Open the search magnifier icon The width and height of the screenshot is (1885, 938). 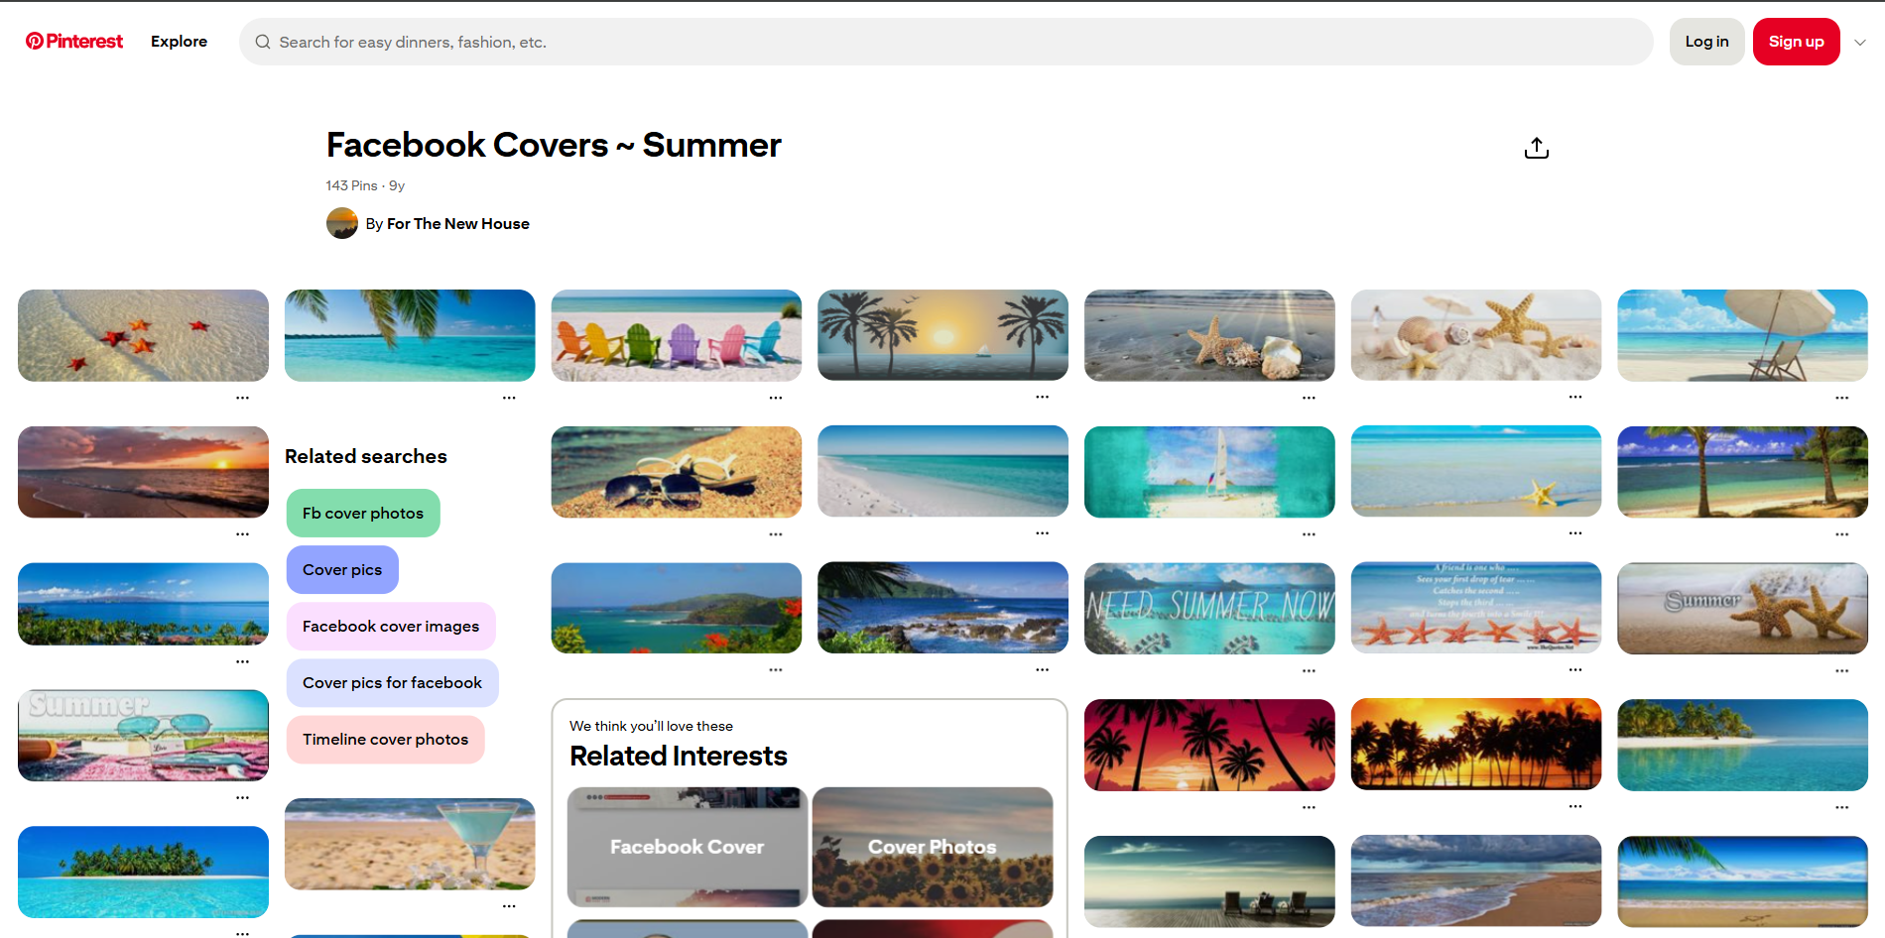point(263,42)
